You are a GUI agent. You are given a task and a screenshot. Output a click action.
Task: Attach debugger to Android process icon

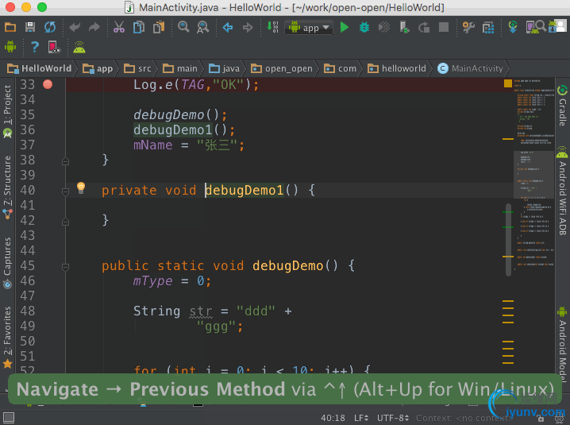pyautogui.click(x=404, y=27)
